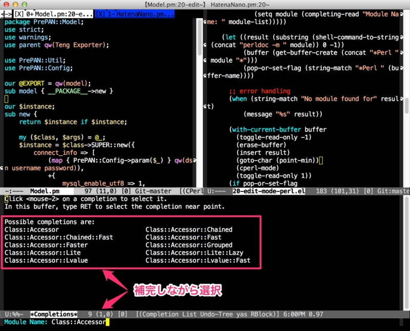410x331 pixels.
Task: Select the Class::Accessor::Lite::Lazy completion
Action: [x=194, y=252]
